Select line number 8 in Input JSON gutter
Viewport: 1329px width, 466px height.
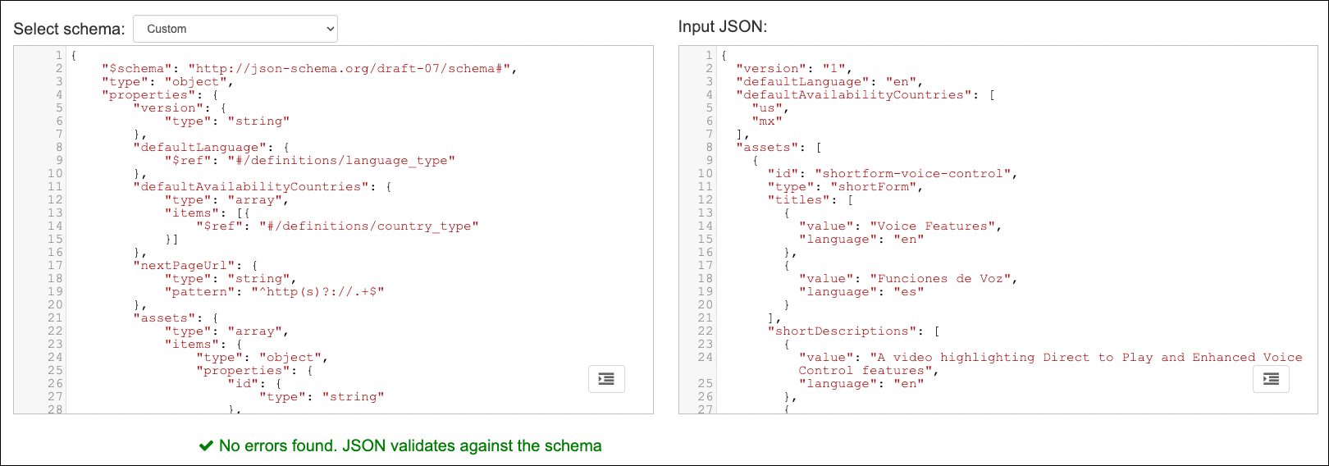pyautogui.click(x=709, y=148)
